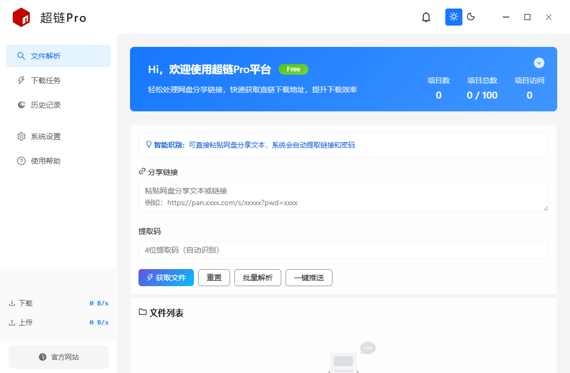The image size is (570, 373).
Task: Switch to dark mode using the moon icon
Action: (470, 17)
